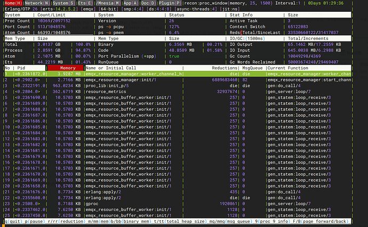Click Ets memory 44.2219 MB

(50, 62)
